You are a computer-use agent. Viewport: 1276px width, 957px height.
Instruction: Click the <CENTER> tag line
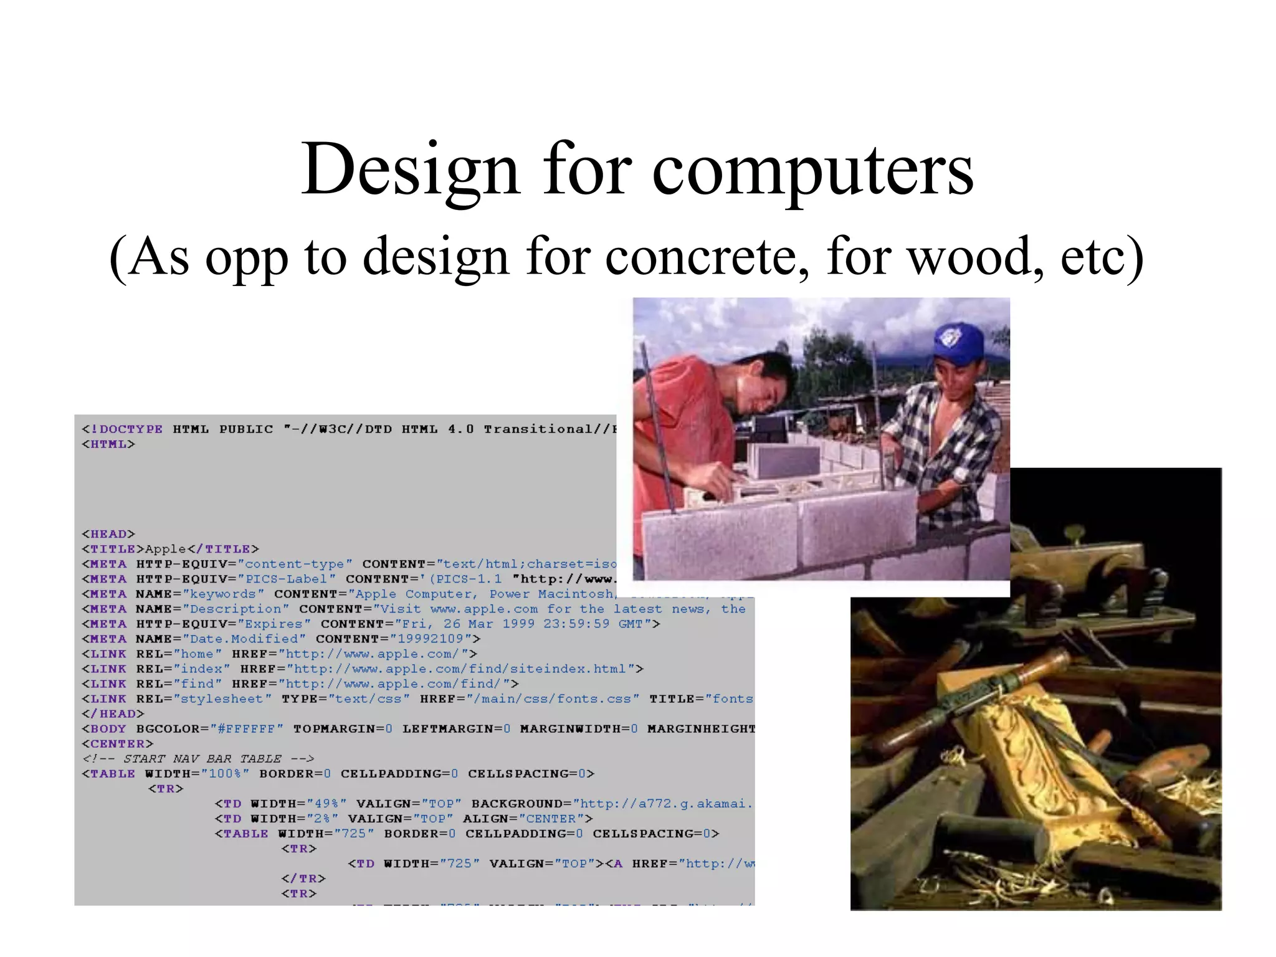(117, 743)
